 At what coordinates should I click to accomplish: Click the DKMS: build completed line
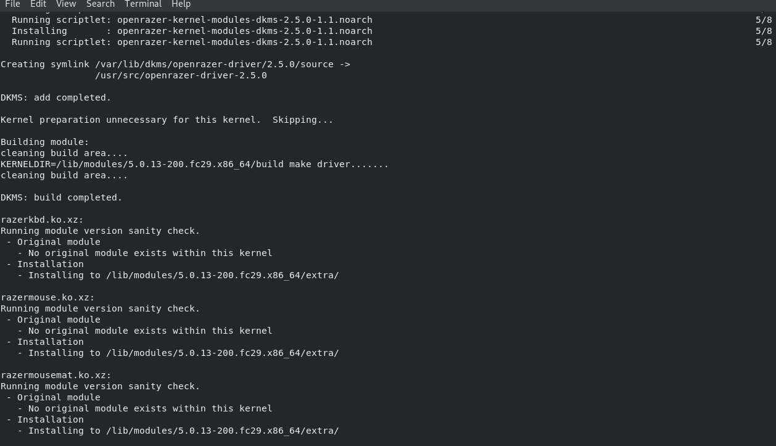point(61,197)
